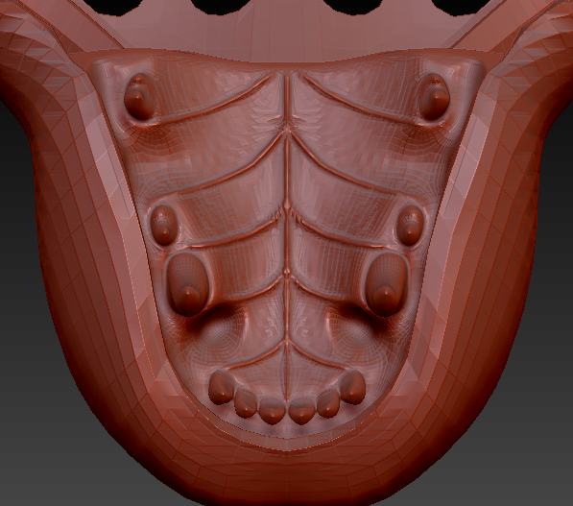Click the rightmost bump in the bottom row
Viewport: 573px width, 506px height.
point(352,387)
